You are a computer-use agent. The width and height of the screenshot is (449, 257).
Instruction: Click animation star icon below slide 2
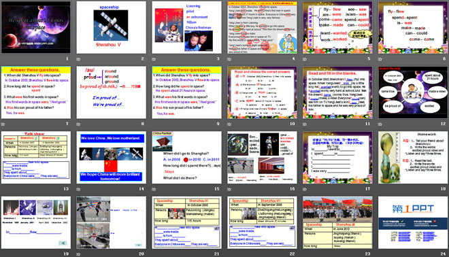tap(78, 59)
